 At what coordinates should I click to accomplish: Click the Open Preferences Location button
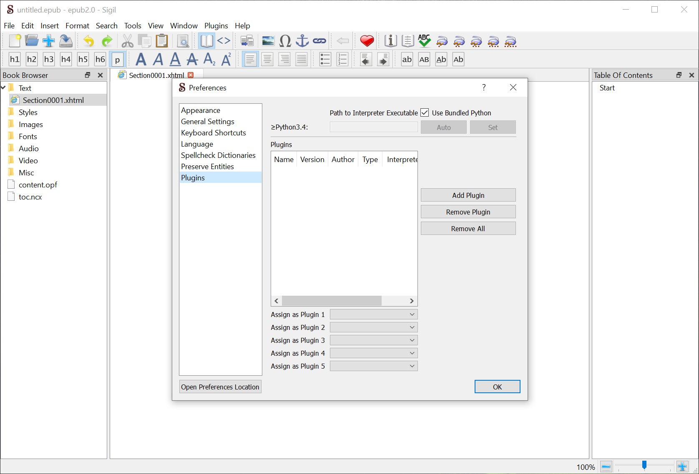pos(220,387)
